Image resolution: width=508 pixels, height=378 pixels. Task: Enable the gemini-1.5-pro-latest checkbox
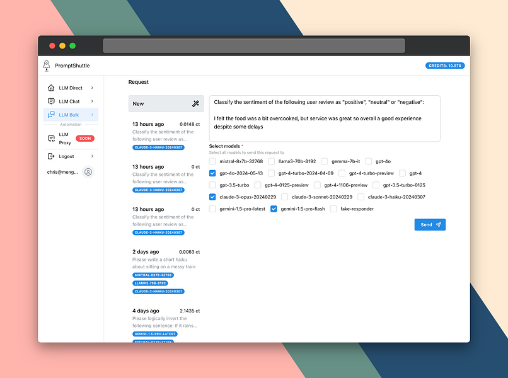[212, 209]
